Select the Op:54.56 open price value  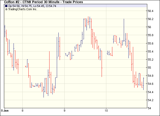click(14, 6)
